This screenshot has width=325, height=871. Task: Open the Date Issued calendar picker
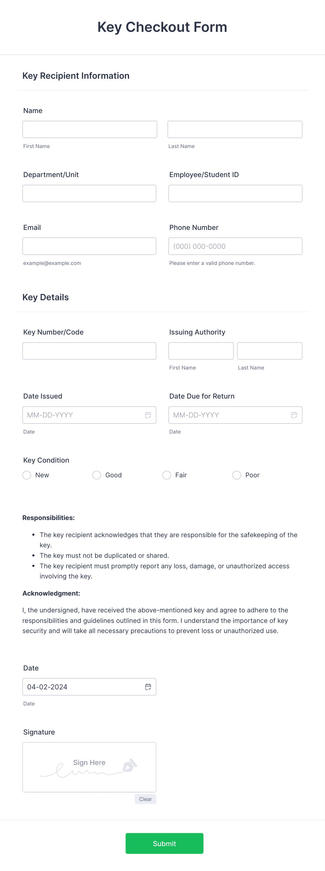[x=148, y=415]
